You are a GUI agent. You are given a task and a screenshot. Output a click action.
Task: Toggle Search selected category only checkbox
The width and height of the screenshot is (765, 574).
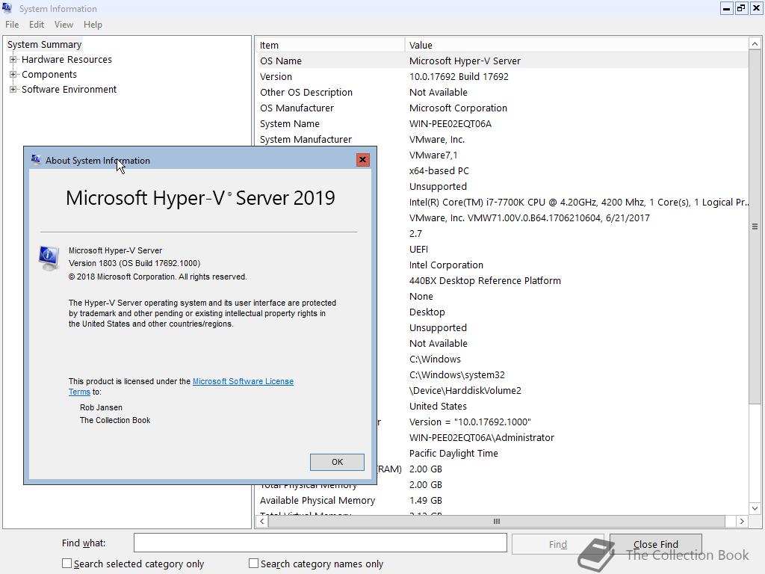pyautogui.click(x=66, y=564)
